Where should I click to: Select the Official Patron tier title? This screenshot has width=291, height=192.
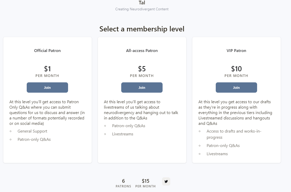click(47, 51)
